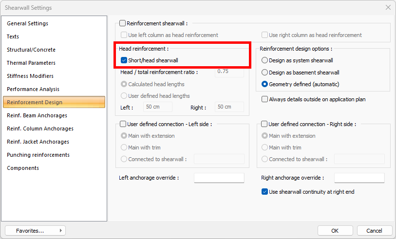Open General Settings page
This screenshot has width=396, height=239.
(27, 23)
